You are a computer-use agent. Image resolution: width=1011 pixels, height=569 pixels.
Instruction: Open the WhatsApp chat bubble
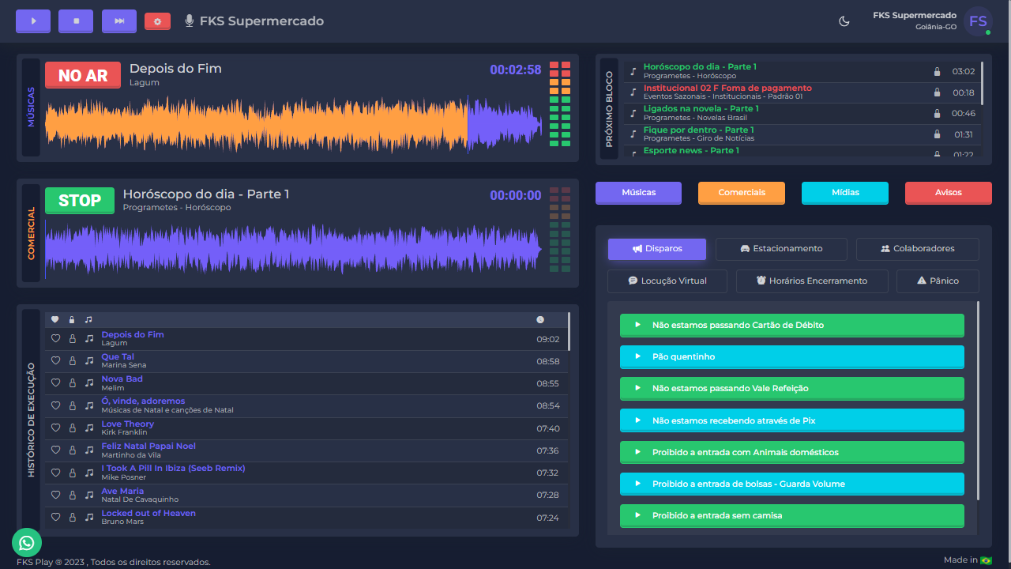click(27, 542)
